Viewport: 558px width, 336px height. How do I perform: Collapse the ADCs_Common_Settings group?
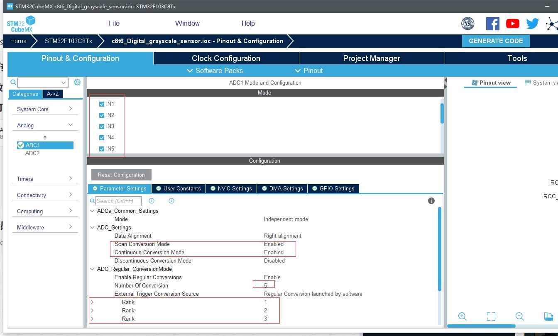[x=92, y=211]
